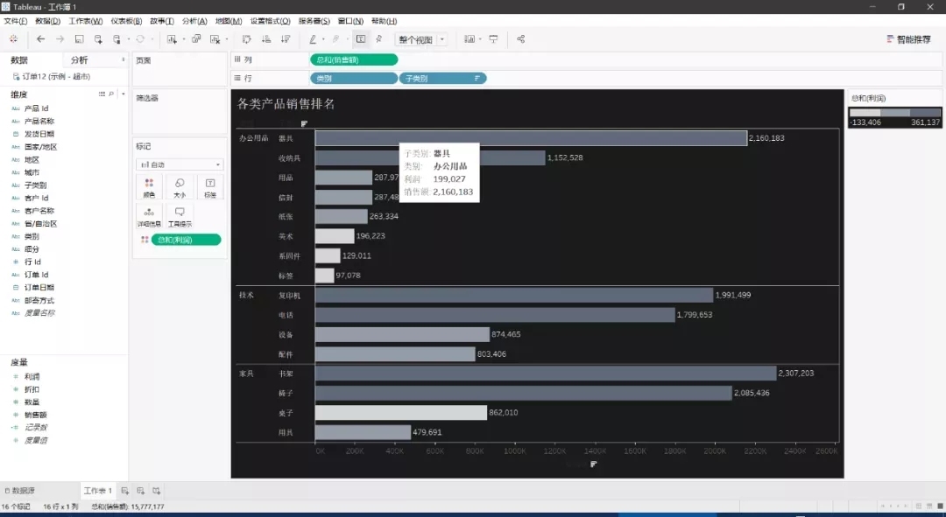Open the 分析(A) menu
Viewport: 946px width, 517px height.
click(194, 21)
